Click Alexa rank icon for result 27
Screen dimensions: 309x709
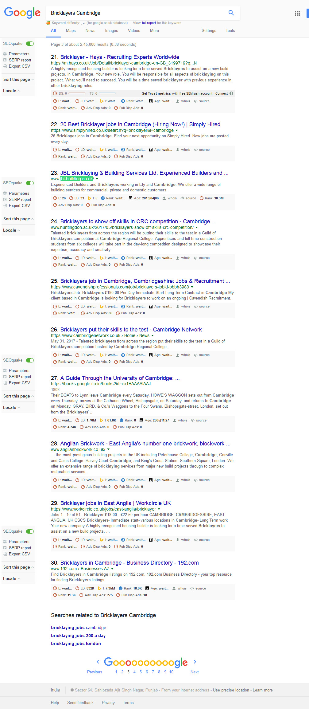(x=122, y=420)
